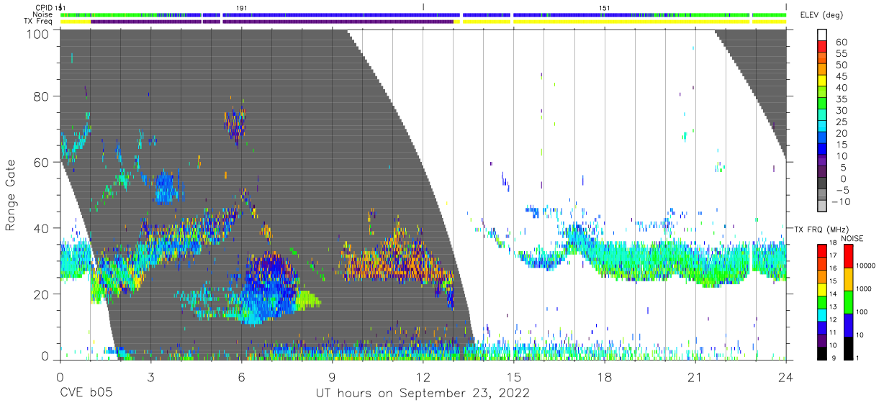Click the UT hours axis tick label 3
This screenshot has height=408, width=884.
(x=151, y=376)
